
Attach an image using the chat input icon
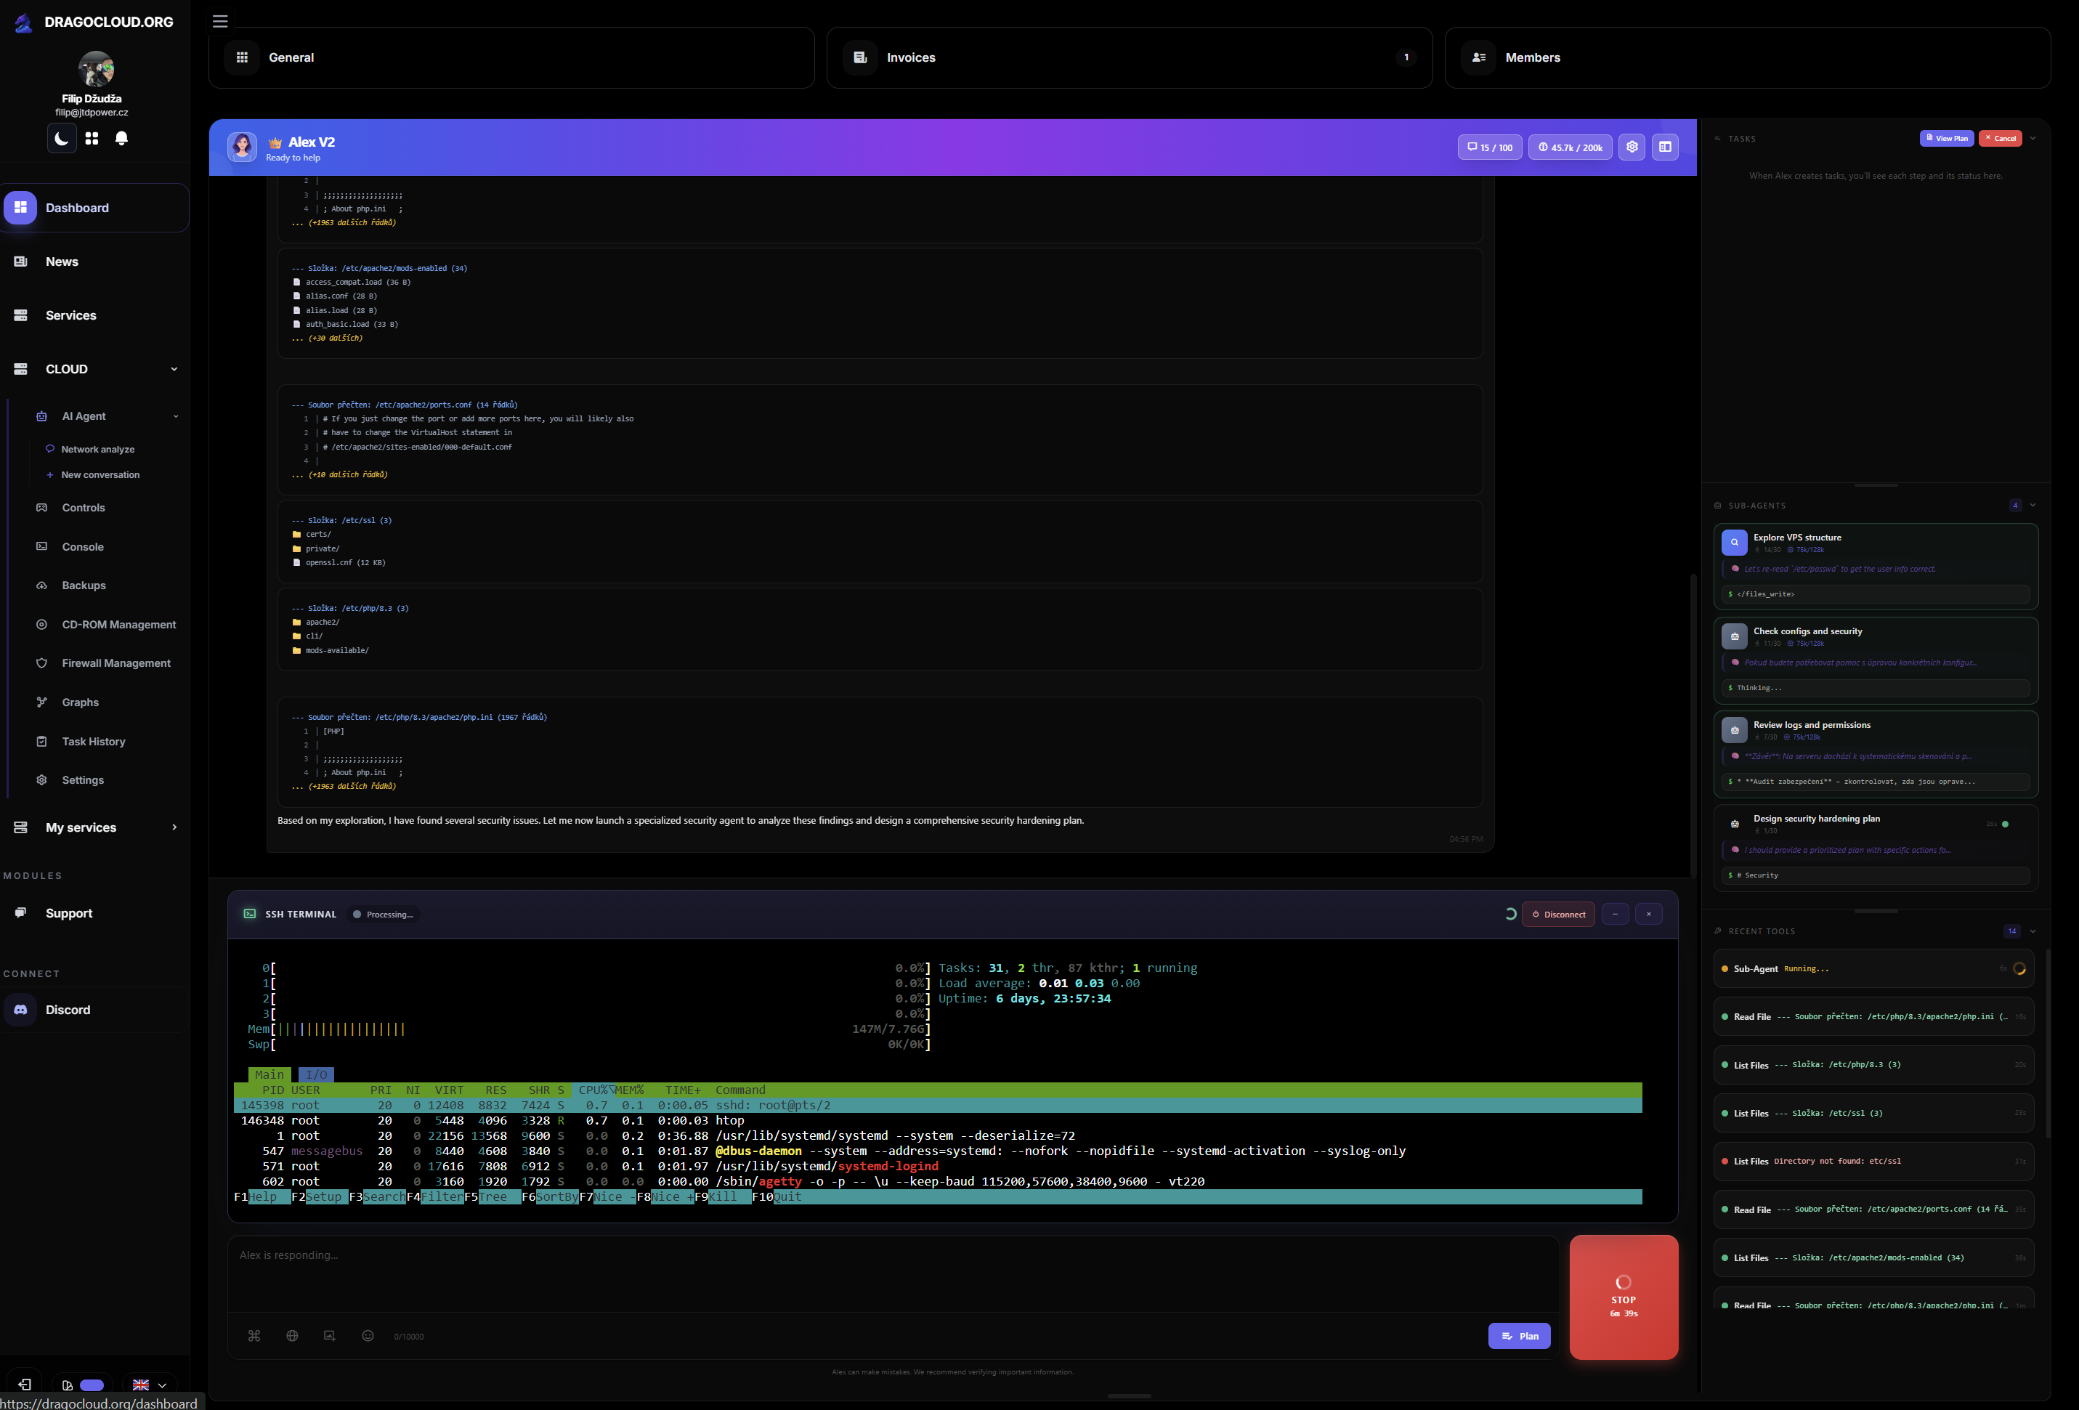coord(329,1336)
